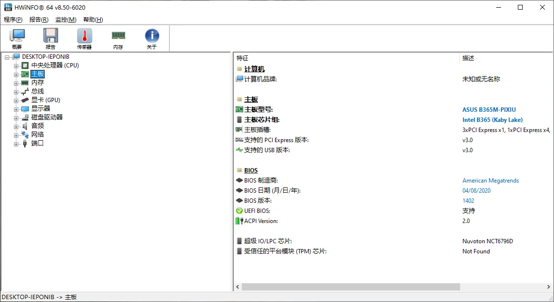Select the 显卡 (GPU) tree label
Screen dimensions: 554x302
(x=46, y=100)
